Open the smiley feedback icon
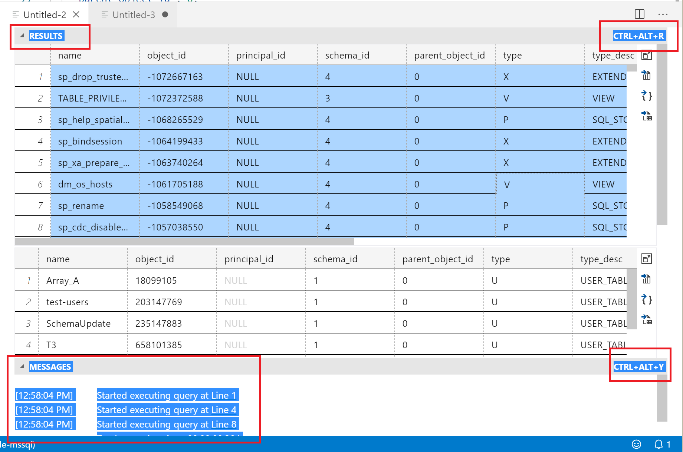 [x=637, y=444]
